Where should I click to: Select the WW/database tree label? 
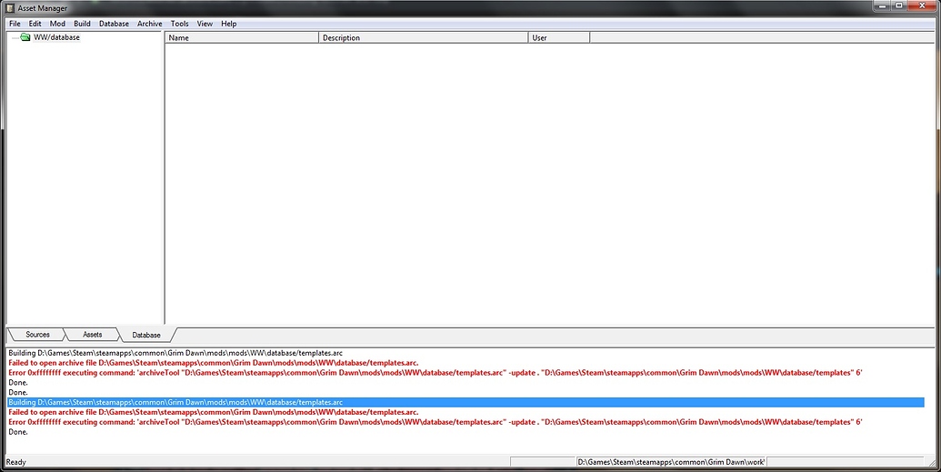coord(56,37)
